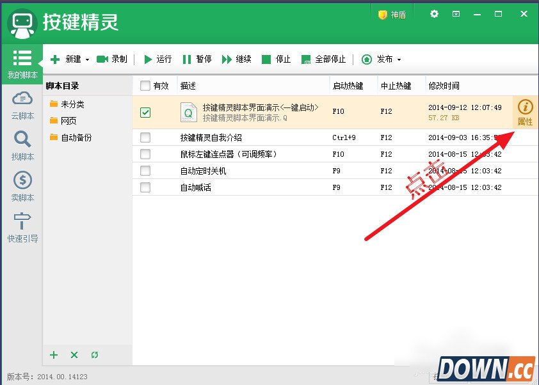
Task: Stop the script with the 停止 icon
Action: pos(275,59)
